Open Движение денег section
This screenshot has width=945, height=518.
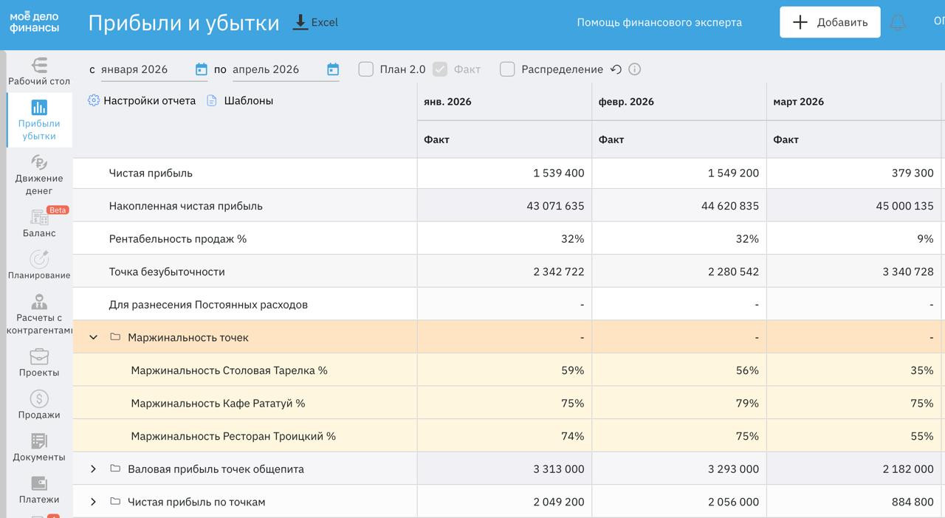coord(39,175)
